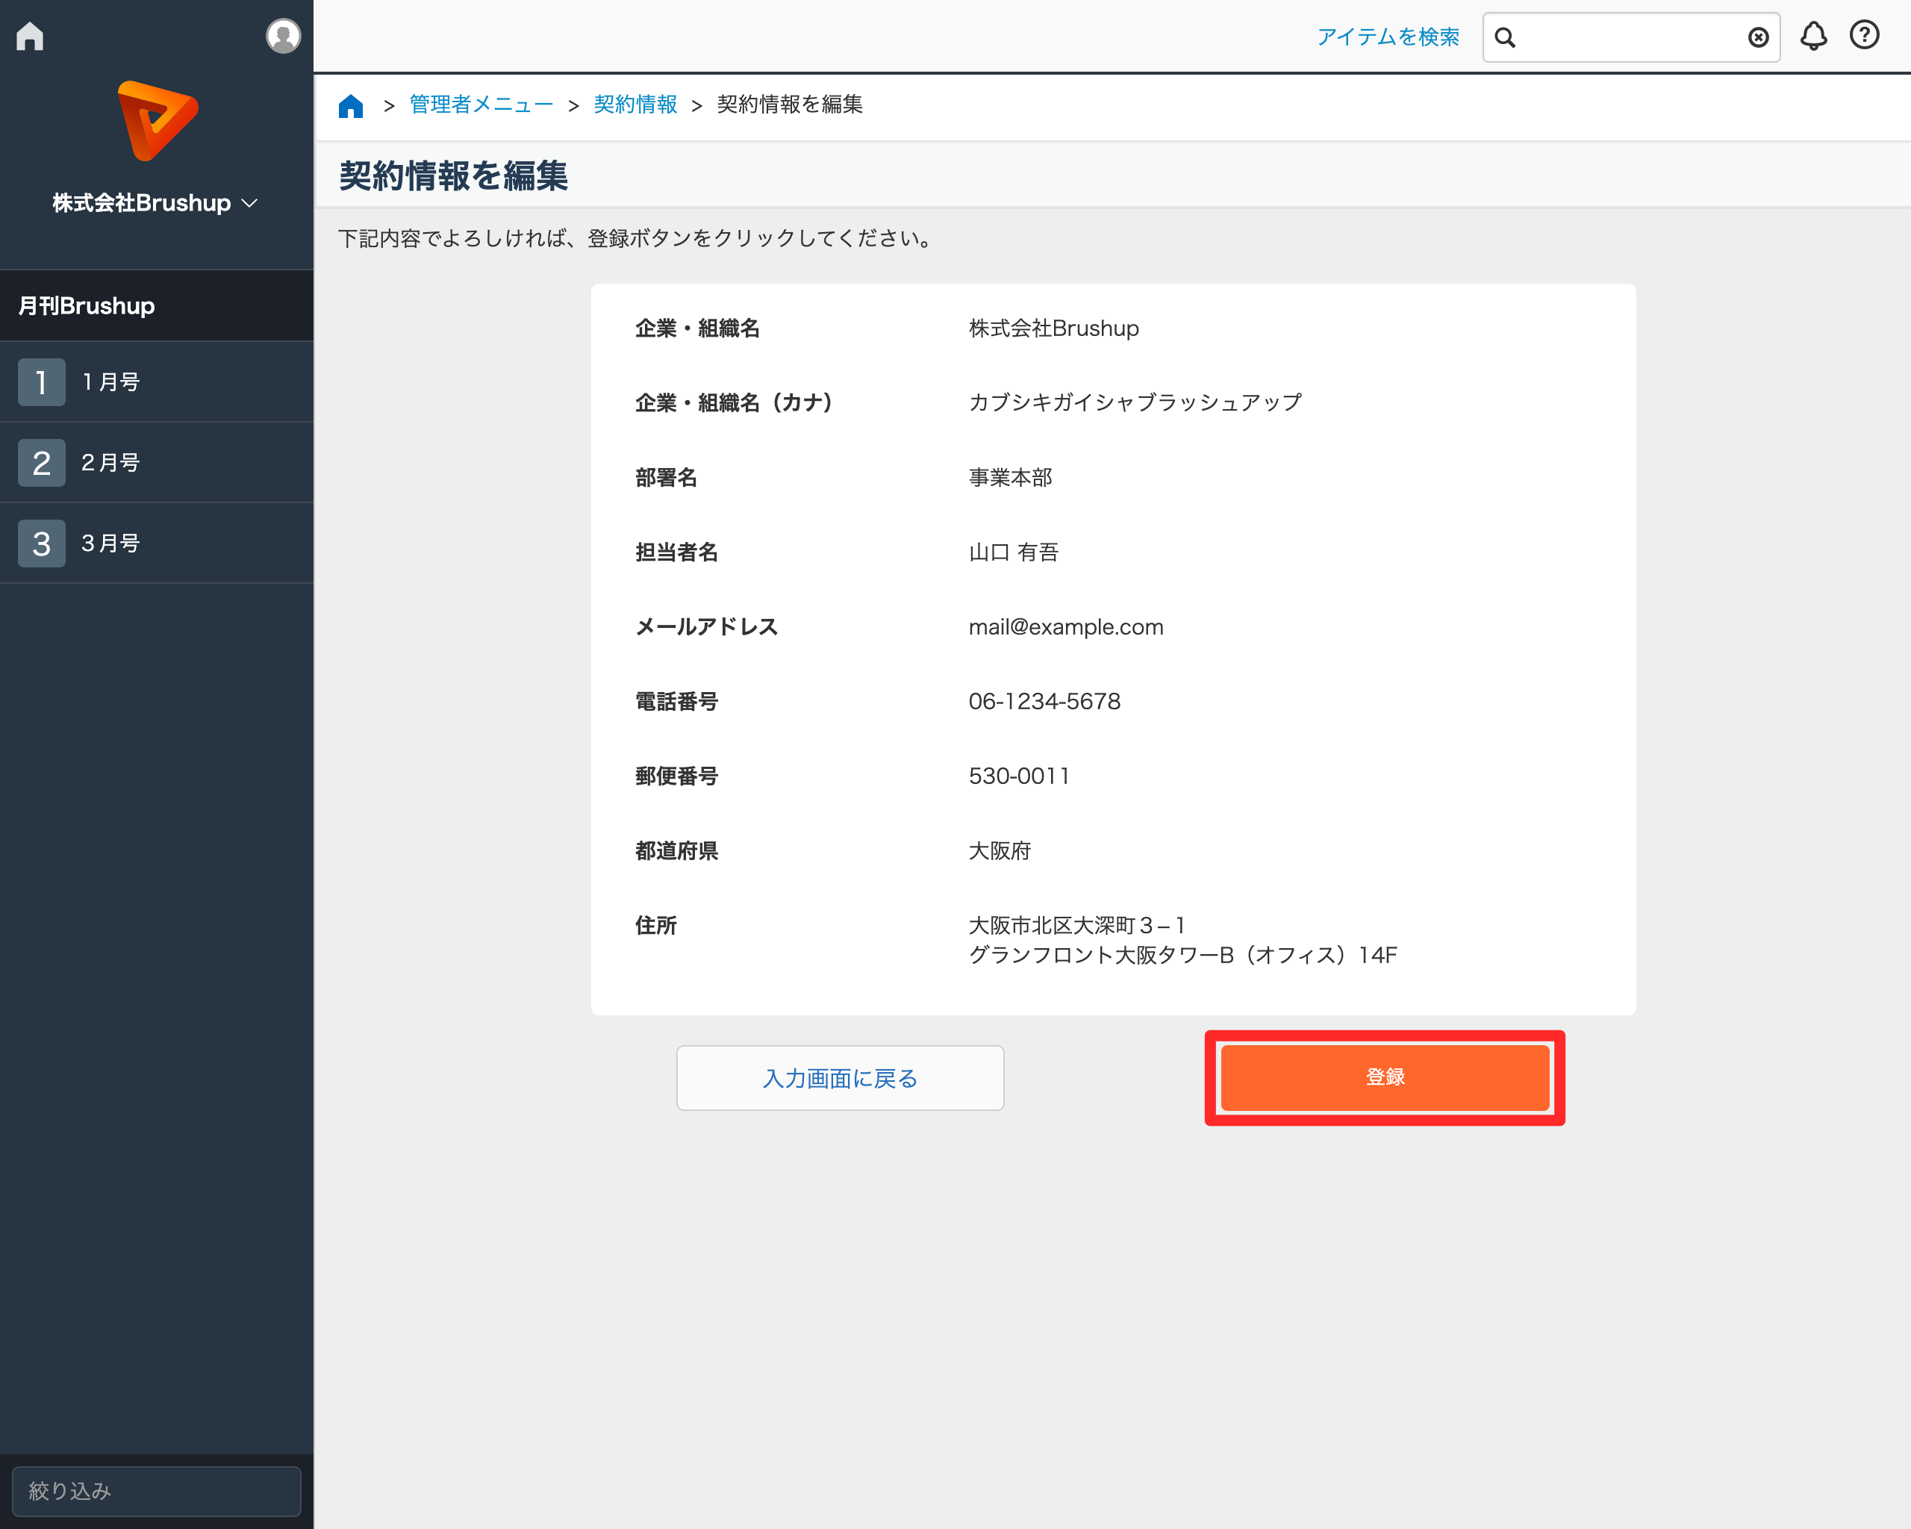Click the phone number 06-1234-5678

(x=1044, y=702)
